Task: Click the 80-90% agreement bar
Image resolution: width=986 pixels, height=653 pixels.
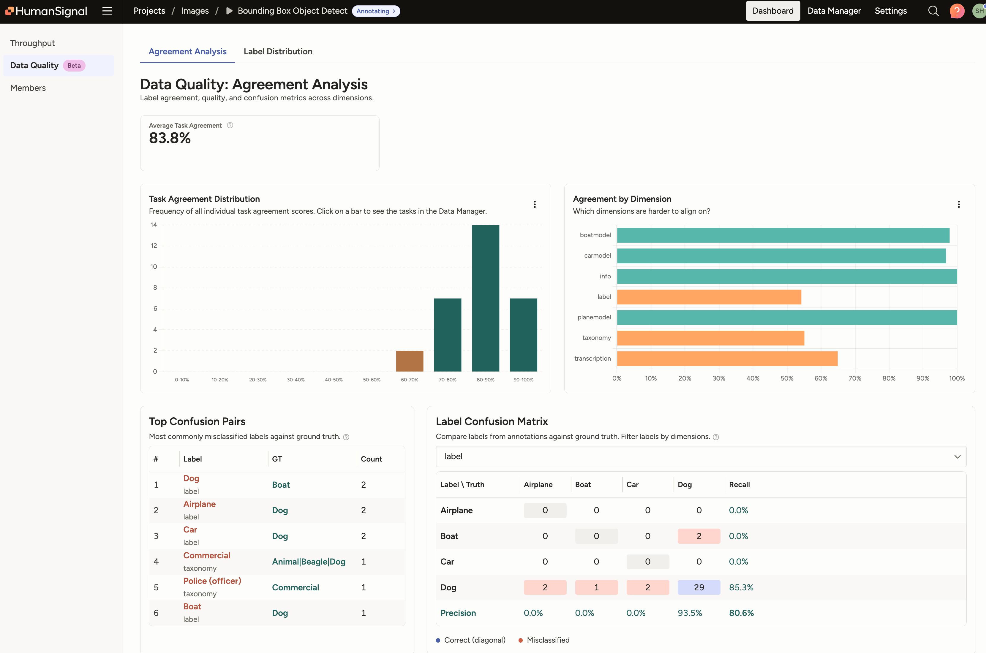Action: tap(485, 298)
